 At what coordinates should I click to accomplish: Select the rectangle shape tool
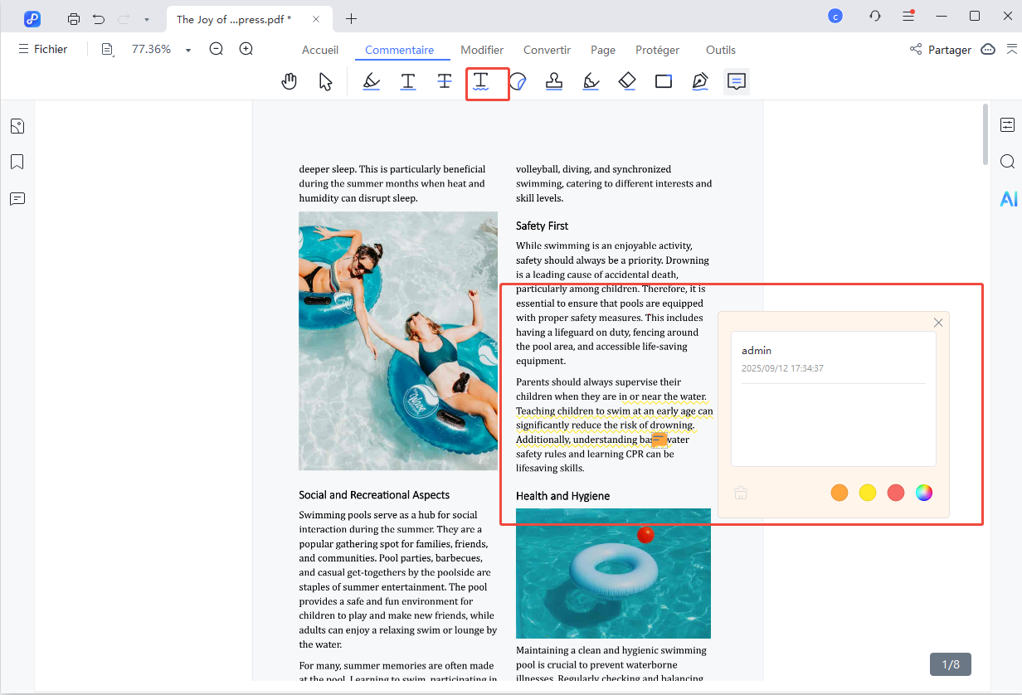[664, 81]
